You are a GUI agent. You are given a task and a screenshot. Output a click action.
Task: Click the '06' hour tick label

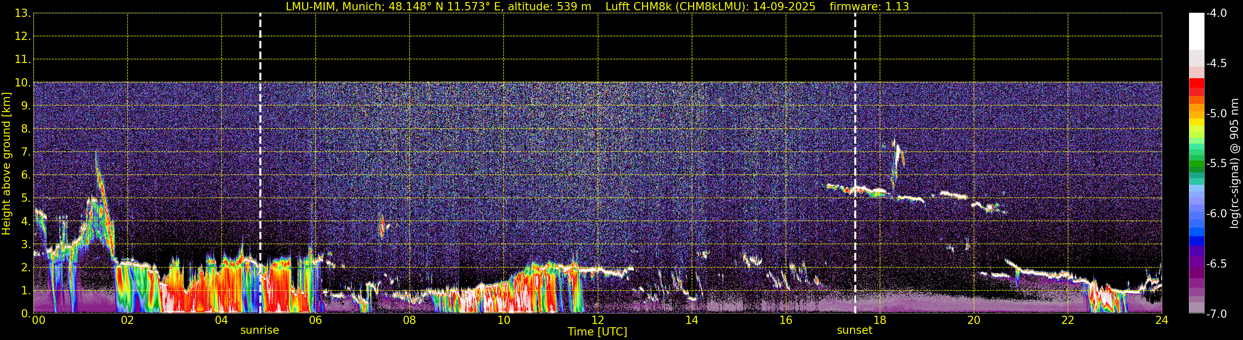coord(315,320)
